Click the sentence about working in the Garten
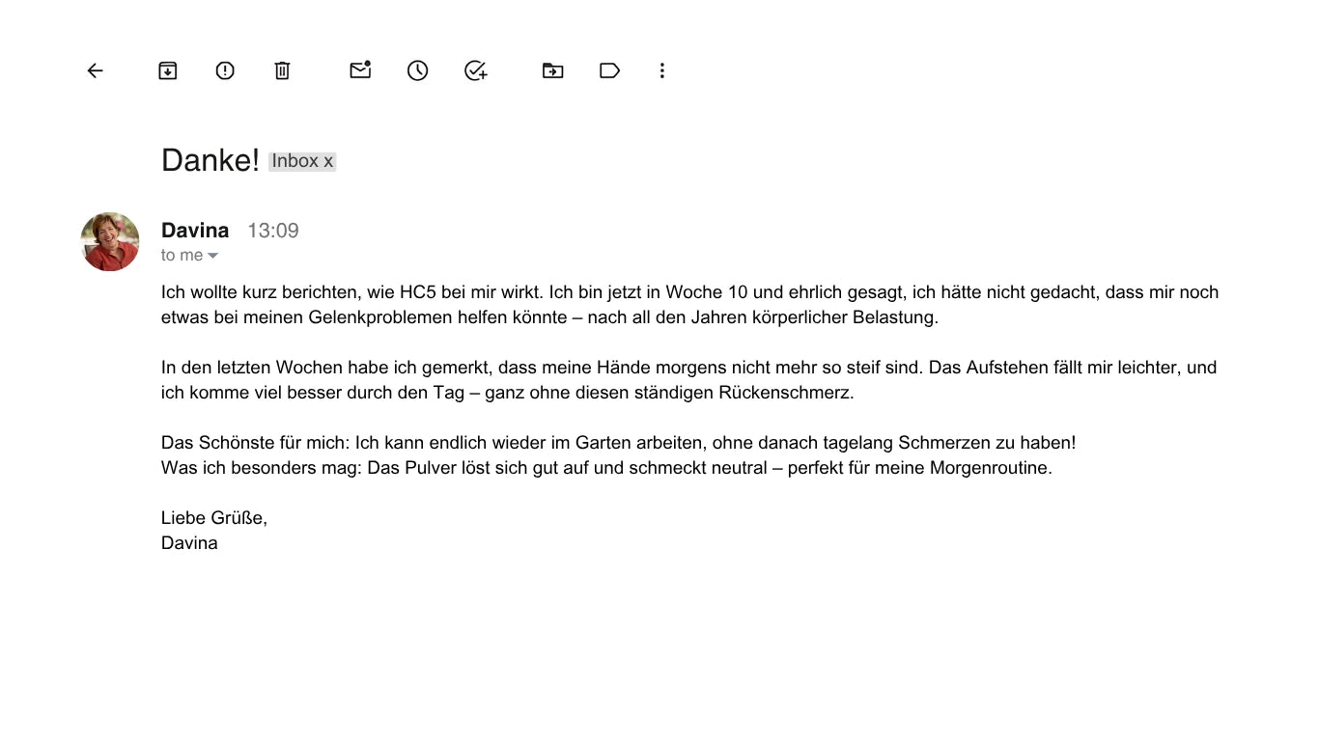 [x=618, y=443]
